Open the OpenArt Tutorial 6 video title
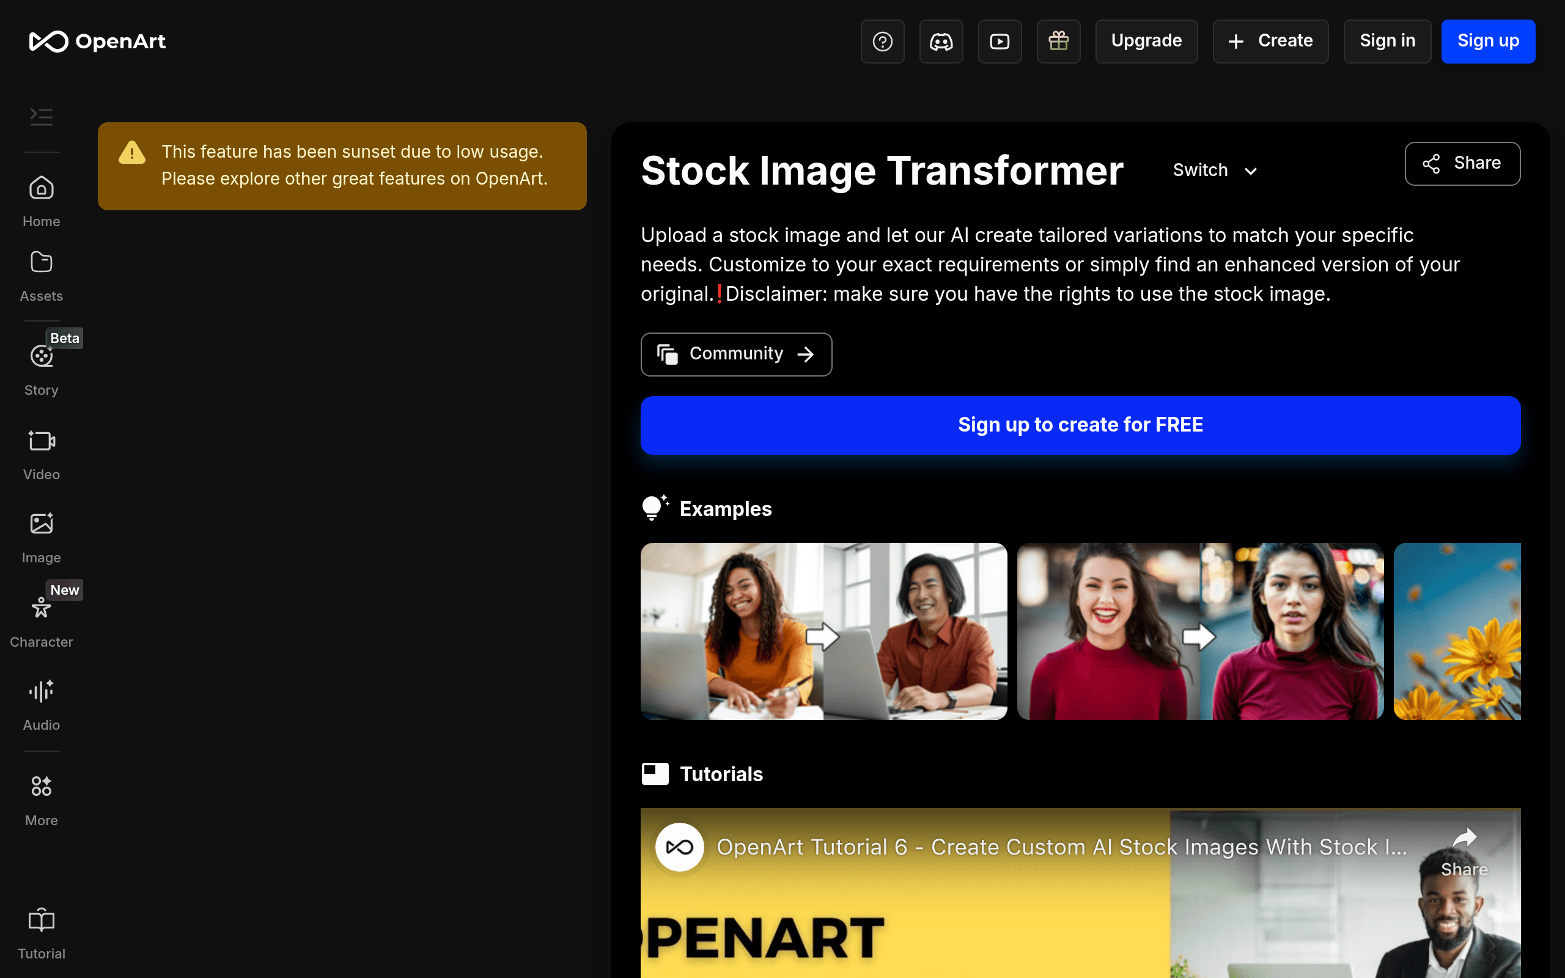The width and height of the screenshot is (1565, 978). tap(1062, 847)
